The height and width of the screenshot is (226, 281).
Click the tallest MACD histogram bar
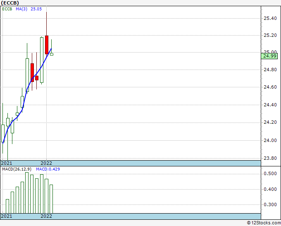pyautogui.click(x=27, y=193)
